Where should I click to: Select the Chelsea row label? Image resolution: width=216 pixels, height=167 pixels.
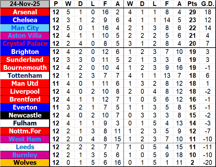coord(25,20)
